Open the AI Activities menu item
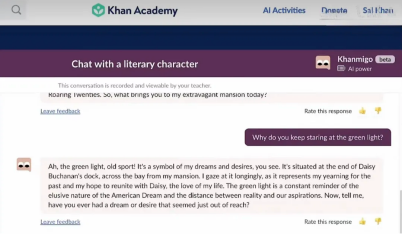 click(284, 10)
